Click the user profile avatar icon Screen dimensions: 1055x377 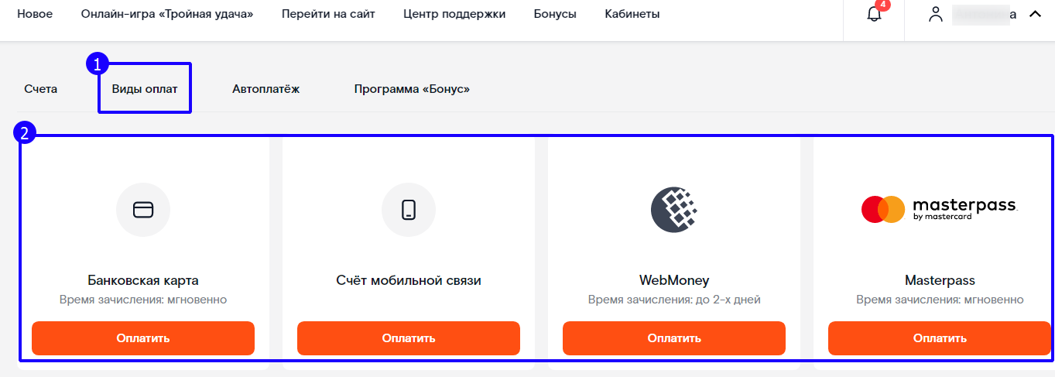tap(936, 14)
